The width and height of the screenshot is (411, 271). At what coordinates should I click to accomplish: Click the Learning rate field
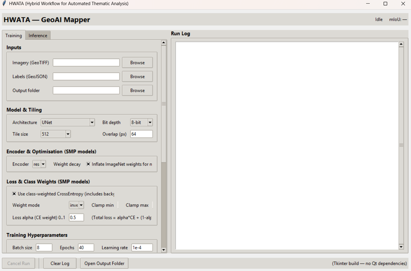(x=142, y=247)
